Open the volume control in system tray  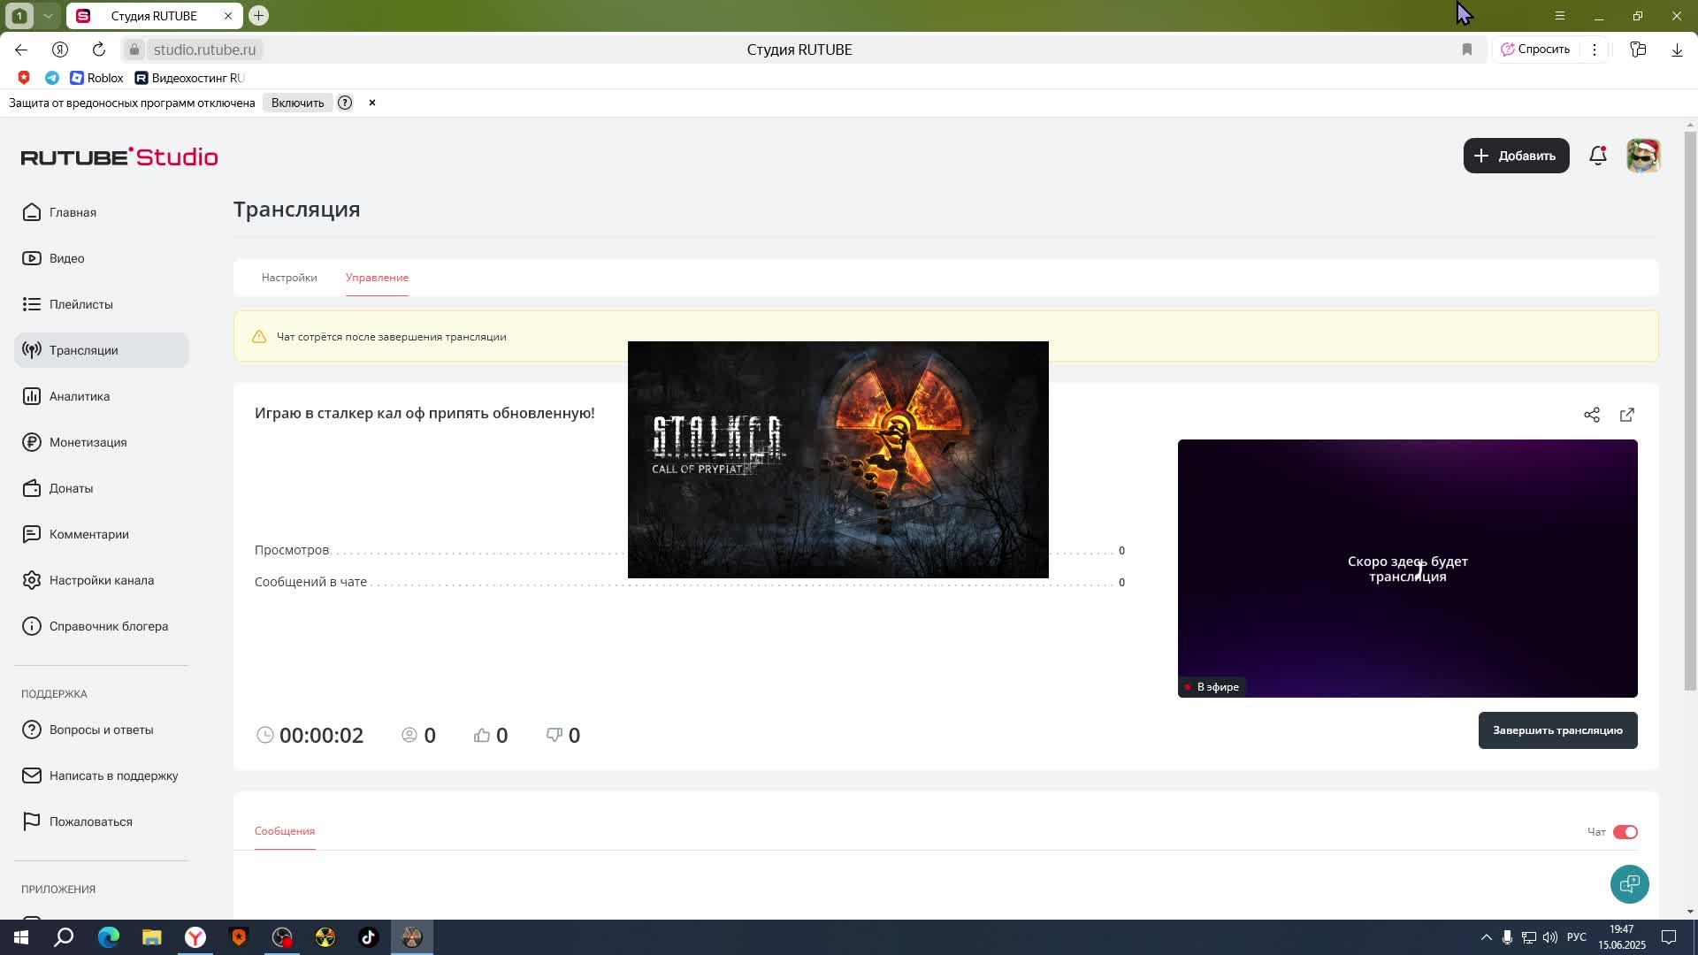pyautogui.click(x=1549, y=937)
